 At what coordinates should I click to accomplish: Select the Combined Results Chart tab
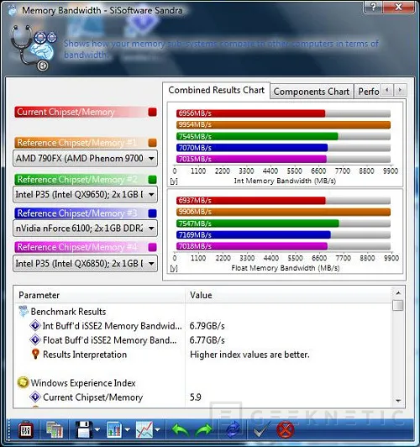216,91
